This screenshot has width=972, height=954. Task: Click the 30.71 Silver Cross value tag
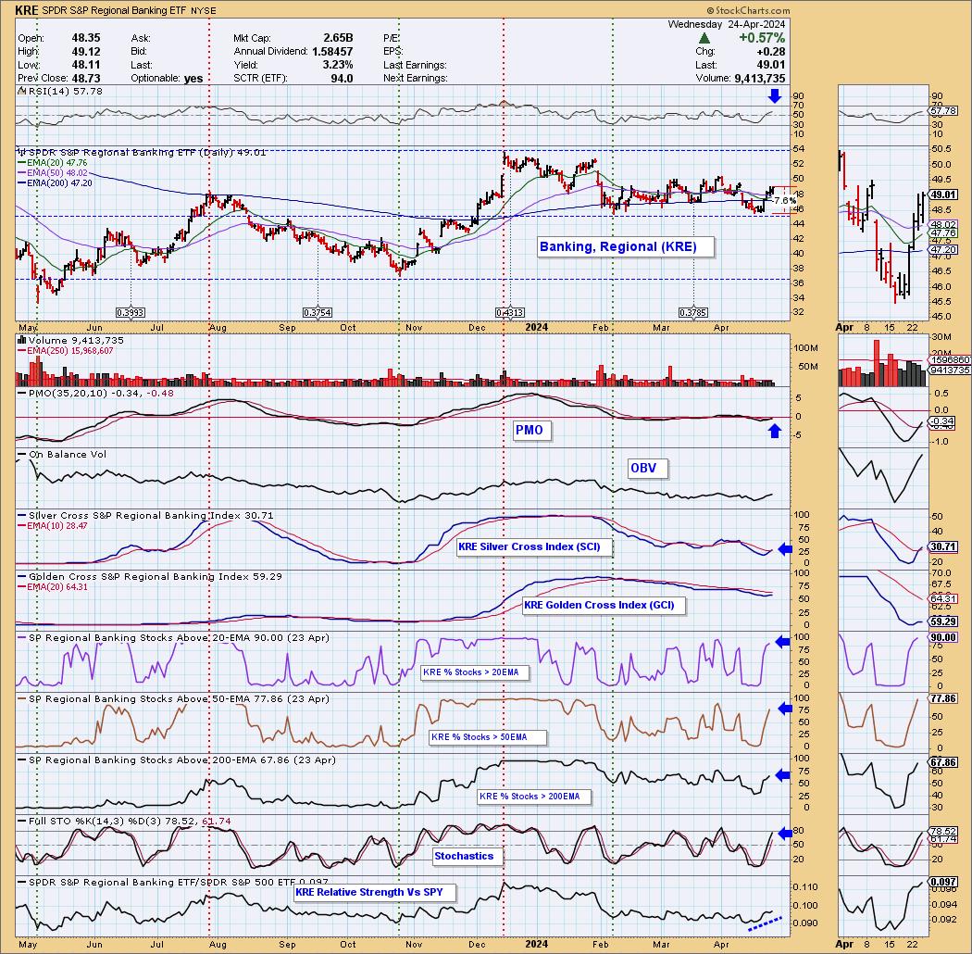(x=944, y=547)
